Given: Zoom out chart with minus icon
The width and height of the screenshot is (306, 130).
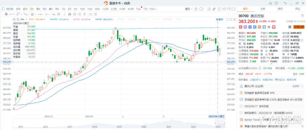Looking at the screenshot, I should [230, 19].
